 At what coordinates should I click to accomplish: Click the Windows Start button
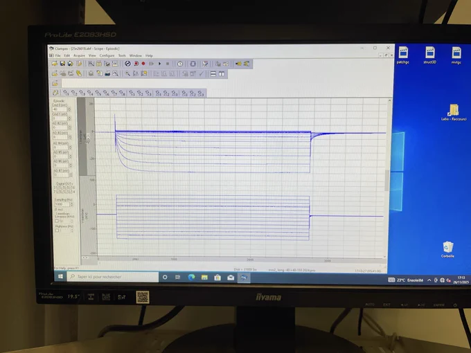[60, 277]
